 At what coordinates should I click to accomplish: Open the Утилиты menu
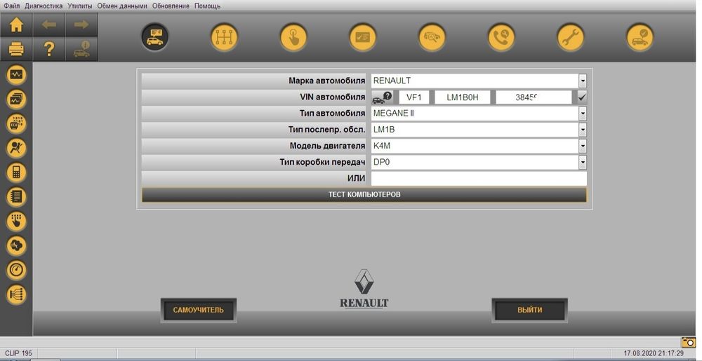coord(80,6)
